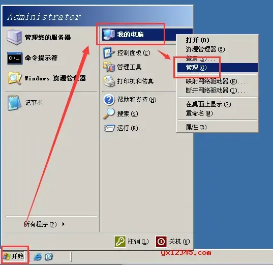This screenshot has width=273, height=265.
Task: Click the 开始 Start button label
Action: pyautogui.click(x=17, y=256)
